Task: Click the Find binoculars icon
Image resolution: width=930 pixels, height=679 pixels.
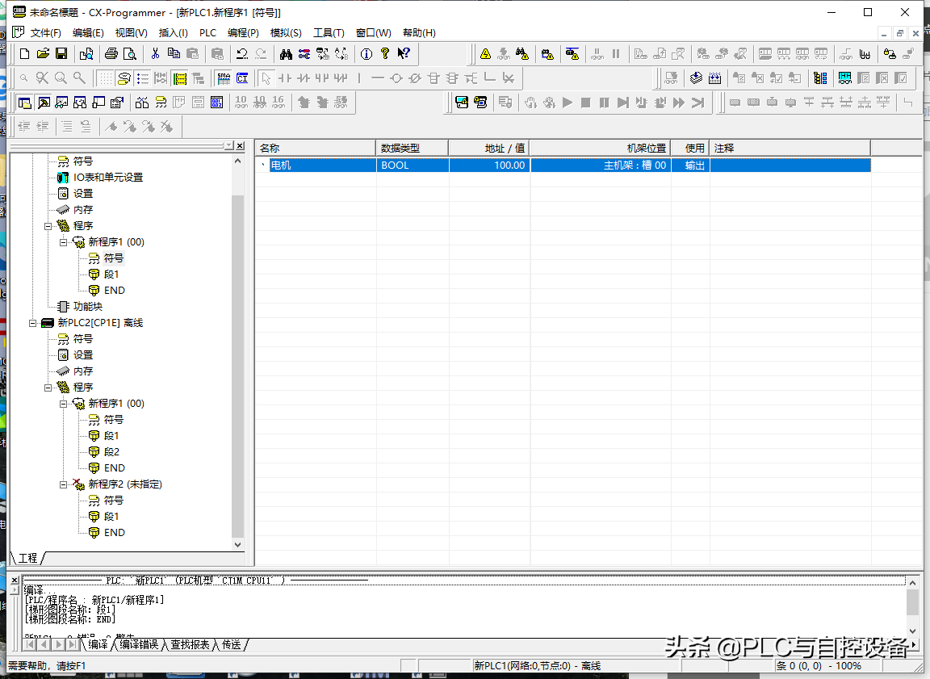Action: point(285,54)
